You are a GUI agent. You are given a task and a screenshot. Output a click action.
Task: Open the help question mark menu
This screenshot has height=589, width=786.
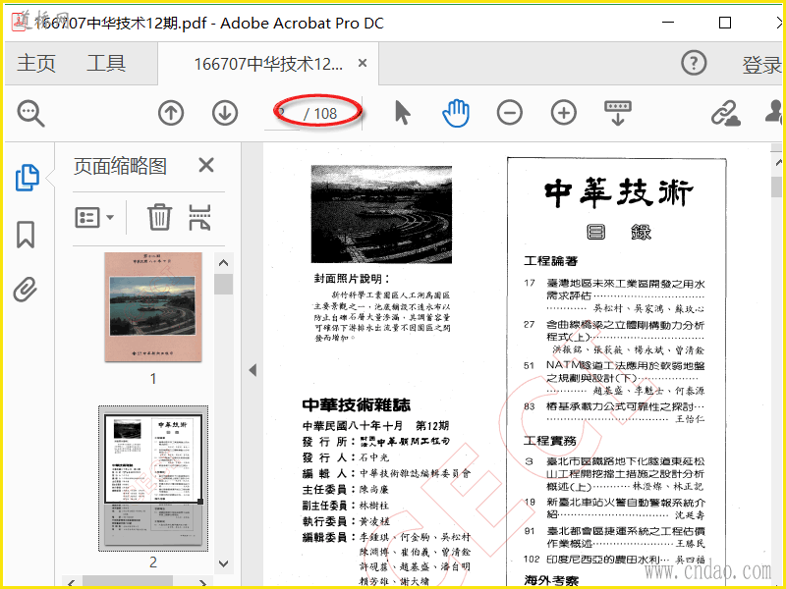pos(694,63)
